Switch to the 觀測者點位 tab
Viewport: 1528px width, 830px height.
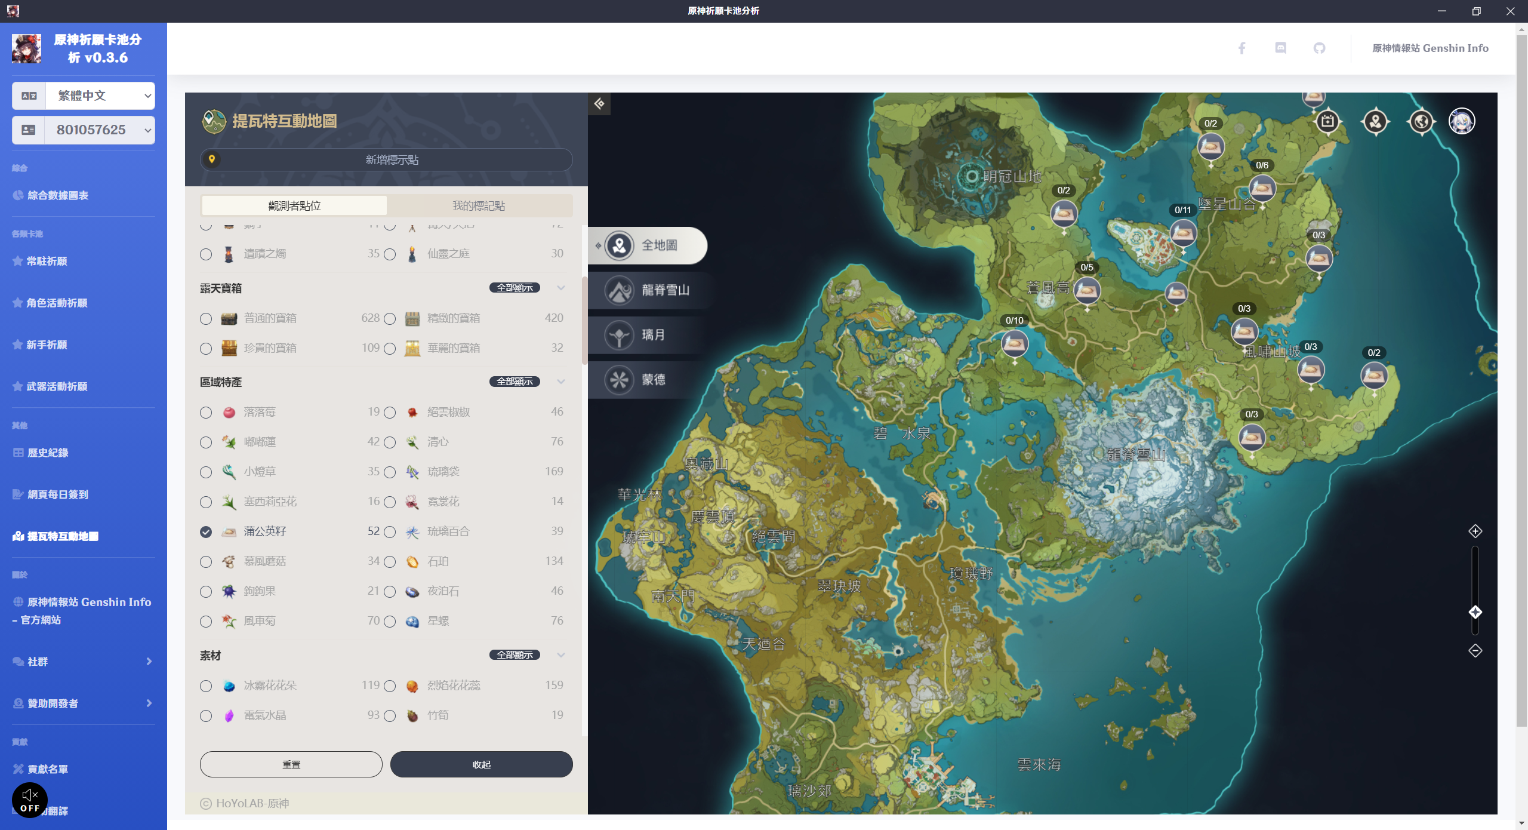[294, 205]
